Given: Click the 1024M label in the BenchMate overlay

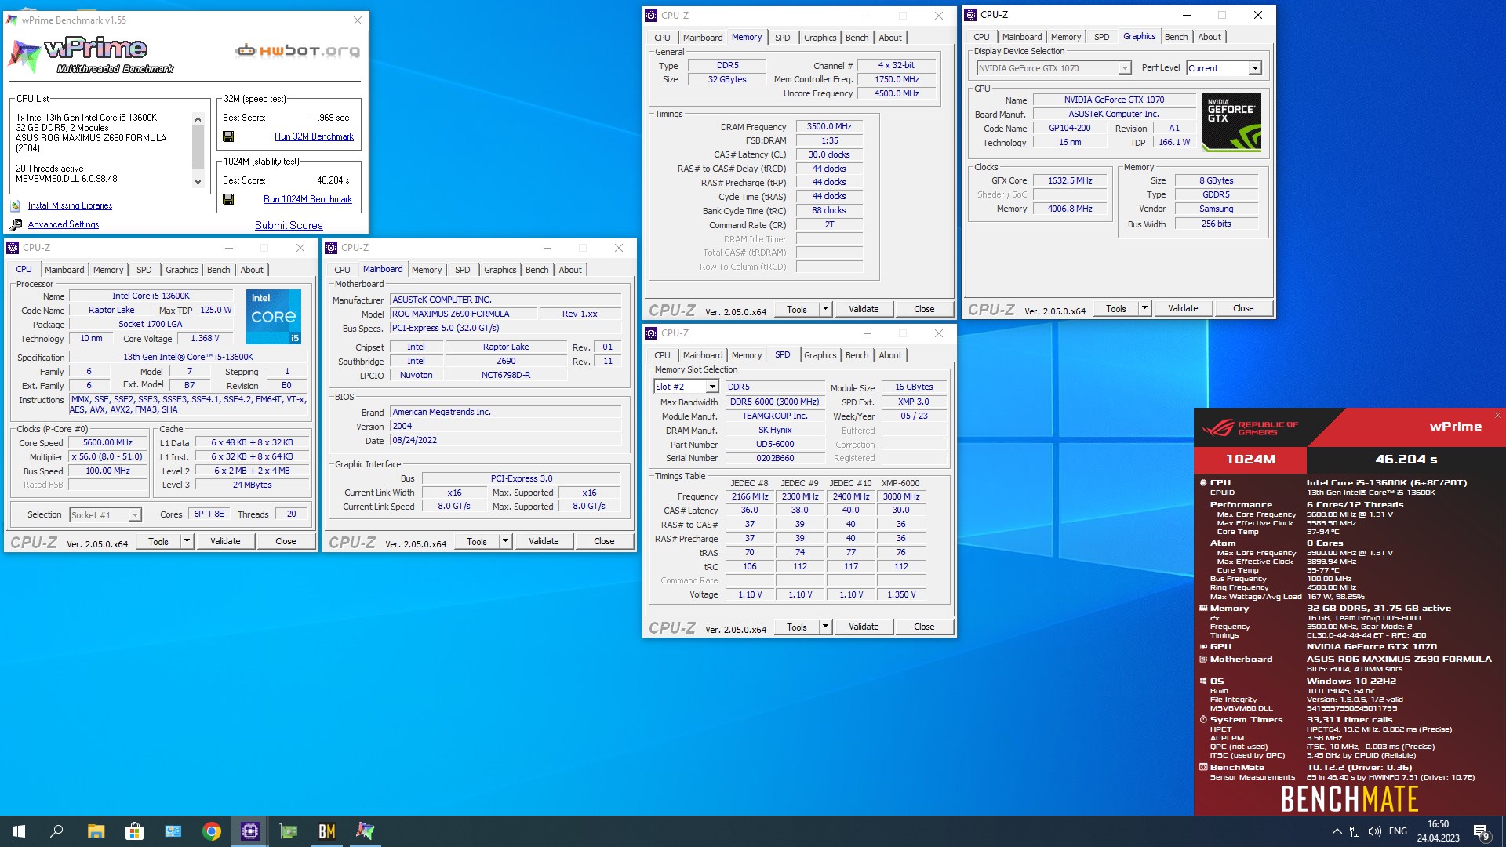Looking at the screenshot, I should click(x=1250, y=460).
